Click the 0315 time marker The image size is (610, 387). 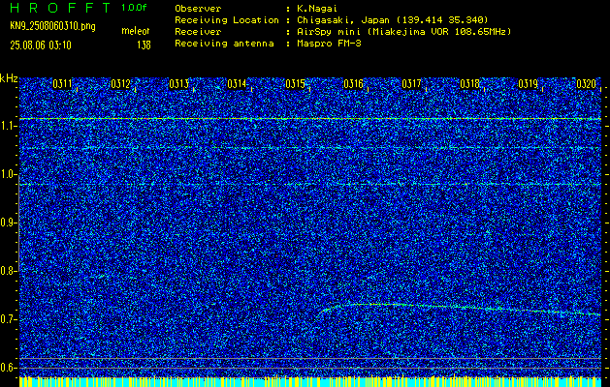(x=295, y=84)
